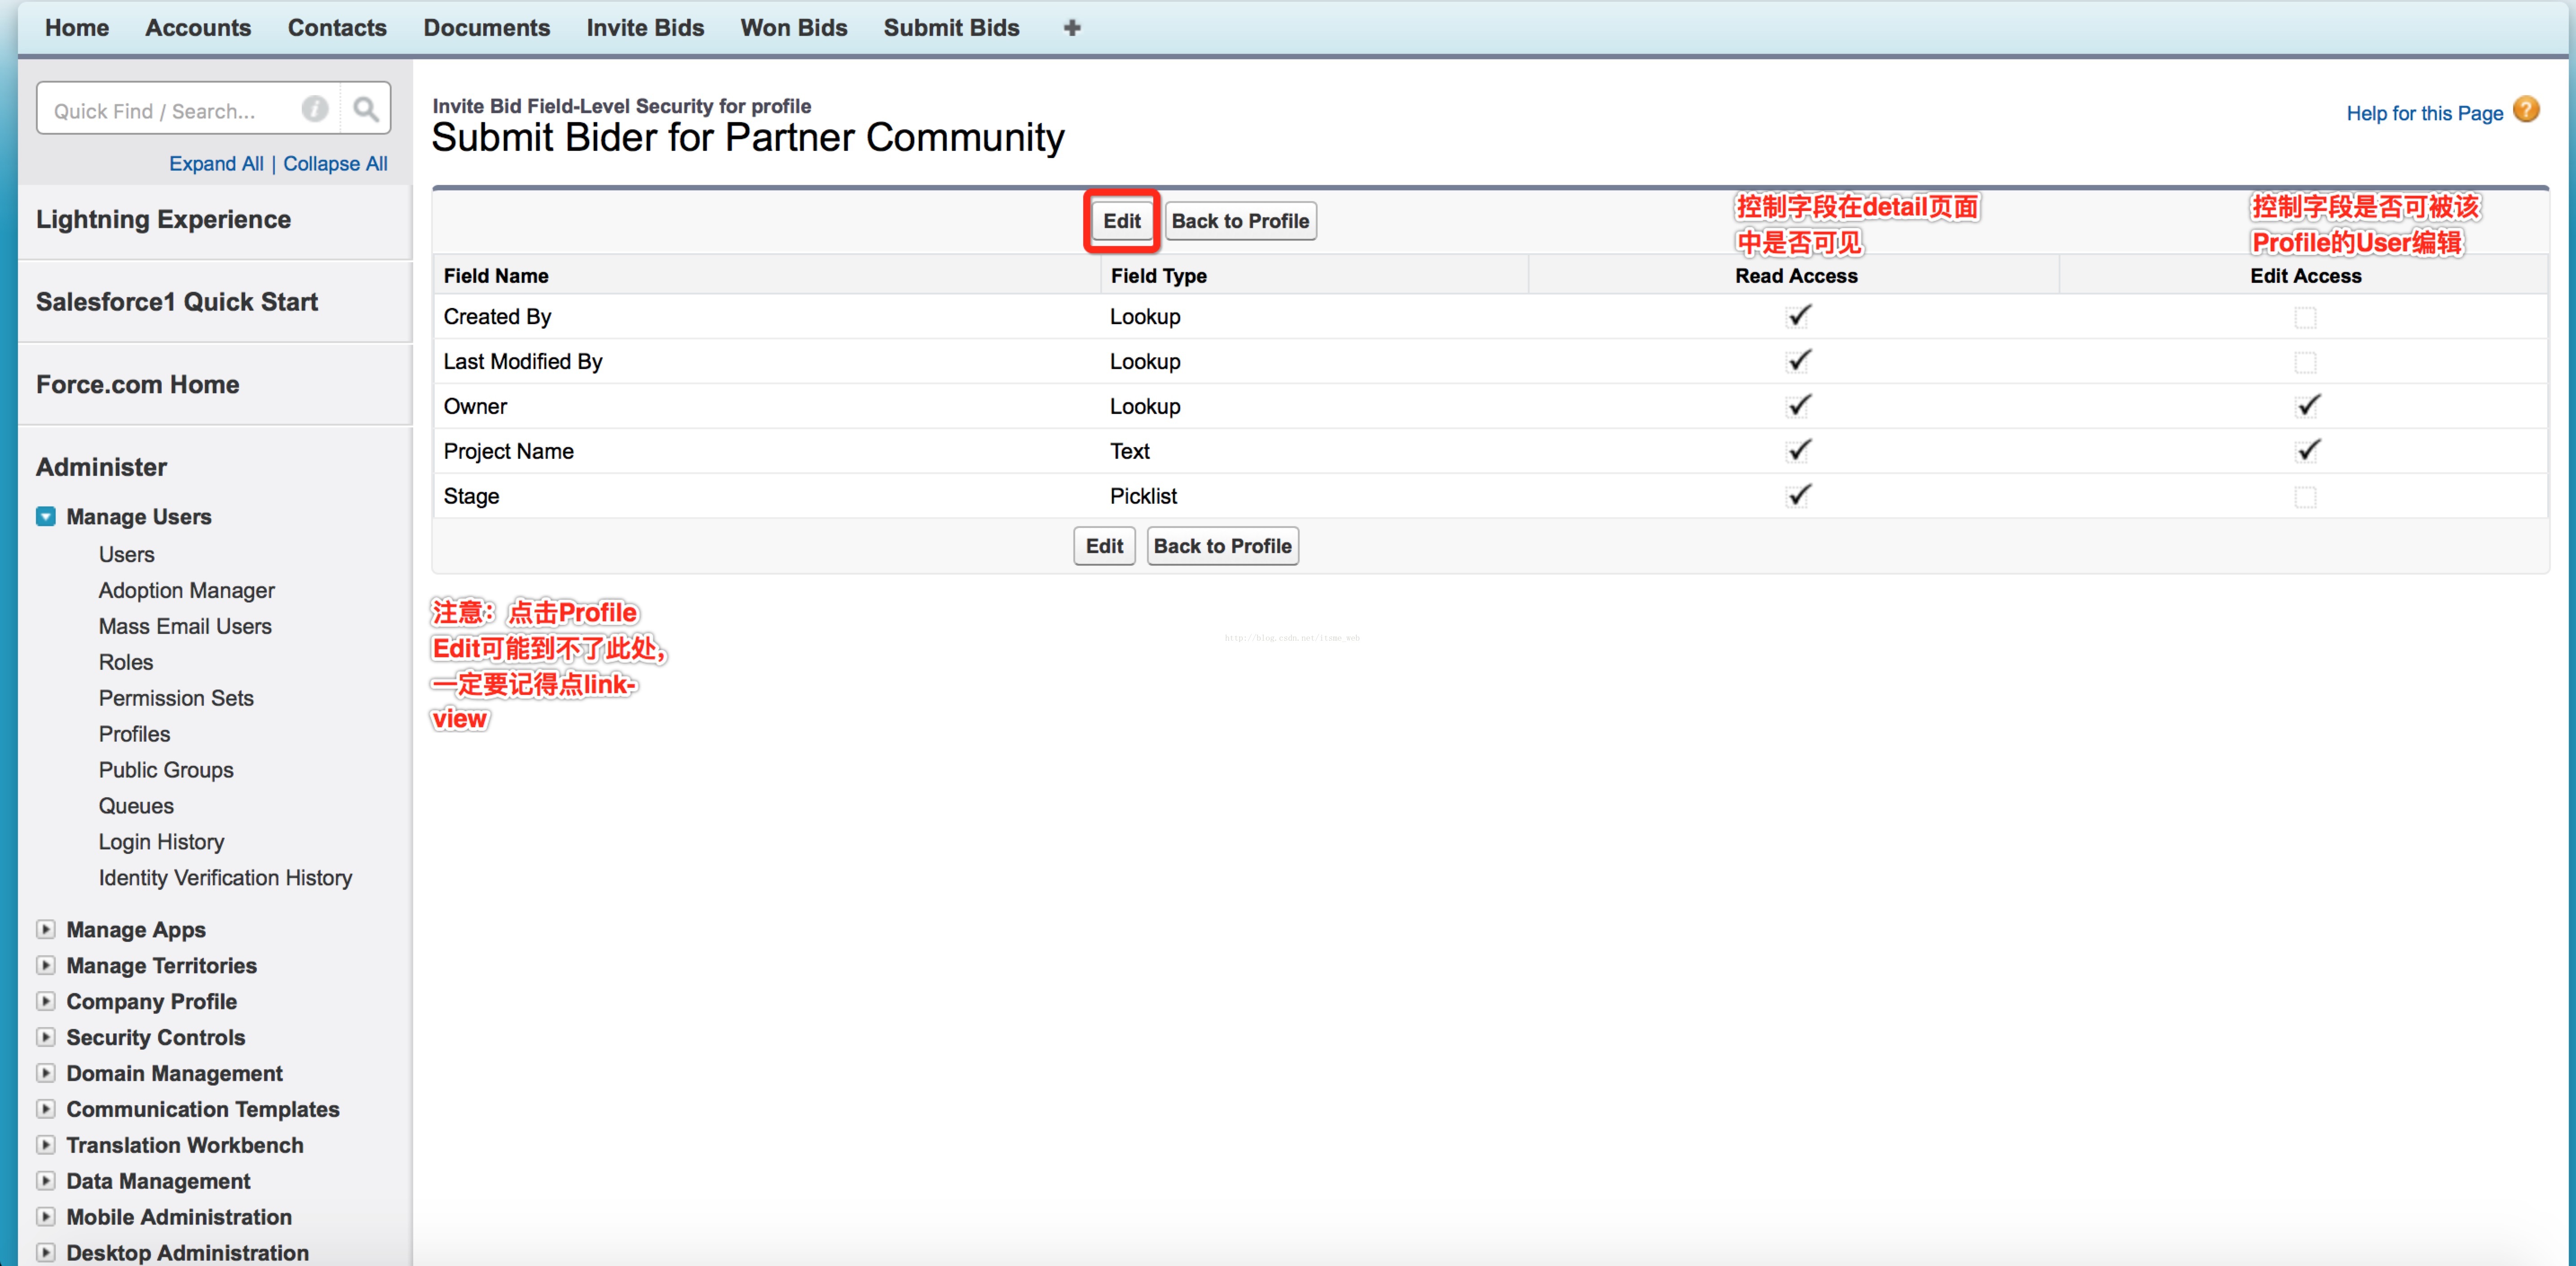This screenshot has height=1266, width=2576.
Task: Open the Accounts tab
Action: tap(198, 28)
